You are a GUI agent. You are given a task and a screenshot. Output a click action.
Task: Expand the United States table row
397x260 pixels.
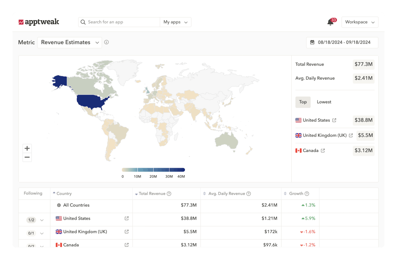coord(42,220)
